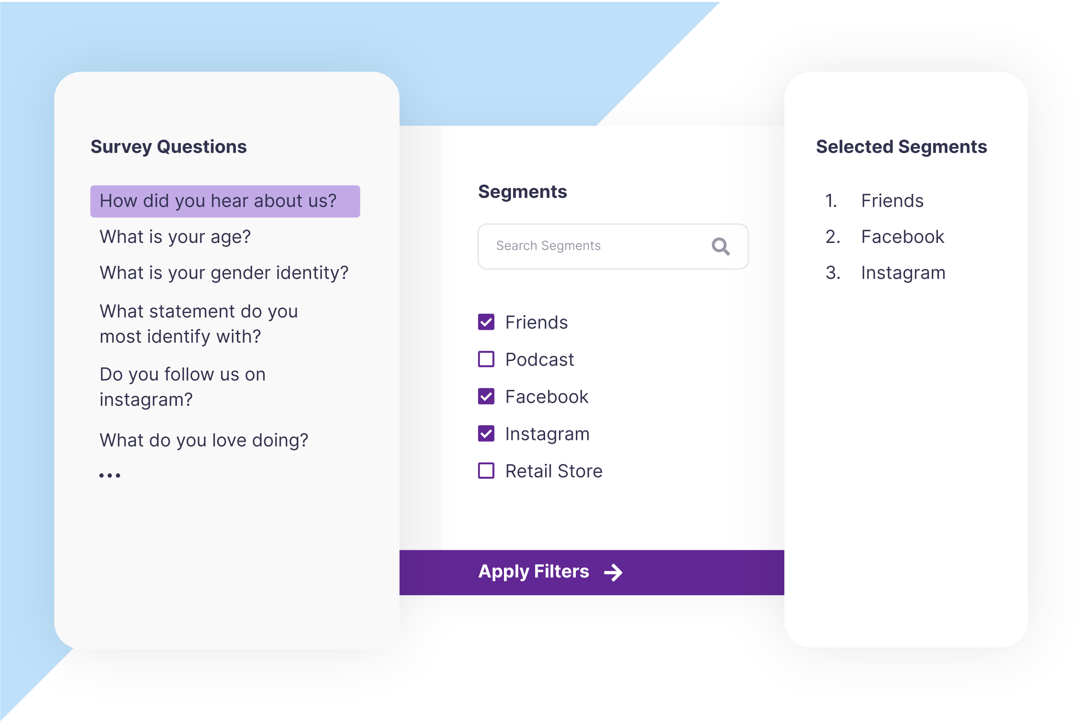The height and width of the screenshot is (721, 1082).
Task: Click the search magnifier icon
Action: 721,246
